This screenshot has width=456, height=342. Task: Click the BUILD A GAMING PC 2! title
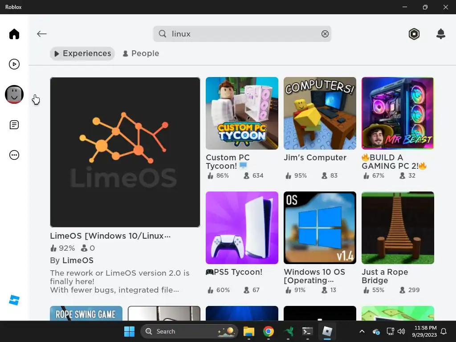click(x=394, y=162)
